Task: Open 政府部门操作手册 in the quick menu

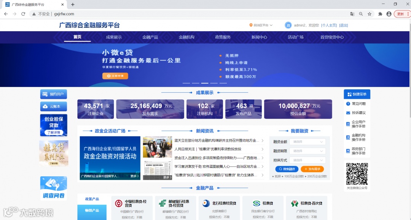Action: tap(357, 151)
